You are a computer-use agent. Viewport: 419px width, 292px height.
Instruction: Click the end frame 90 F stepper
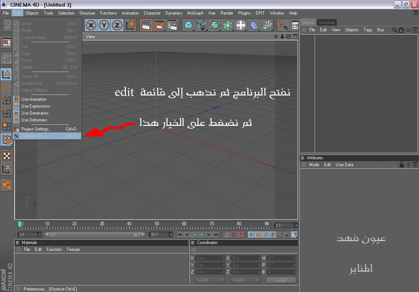(171, 235)
